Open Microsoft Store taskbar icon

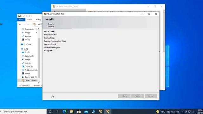[x=79, y=111]
